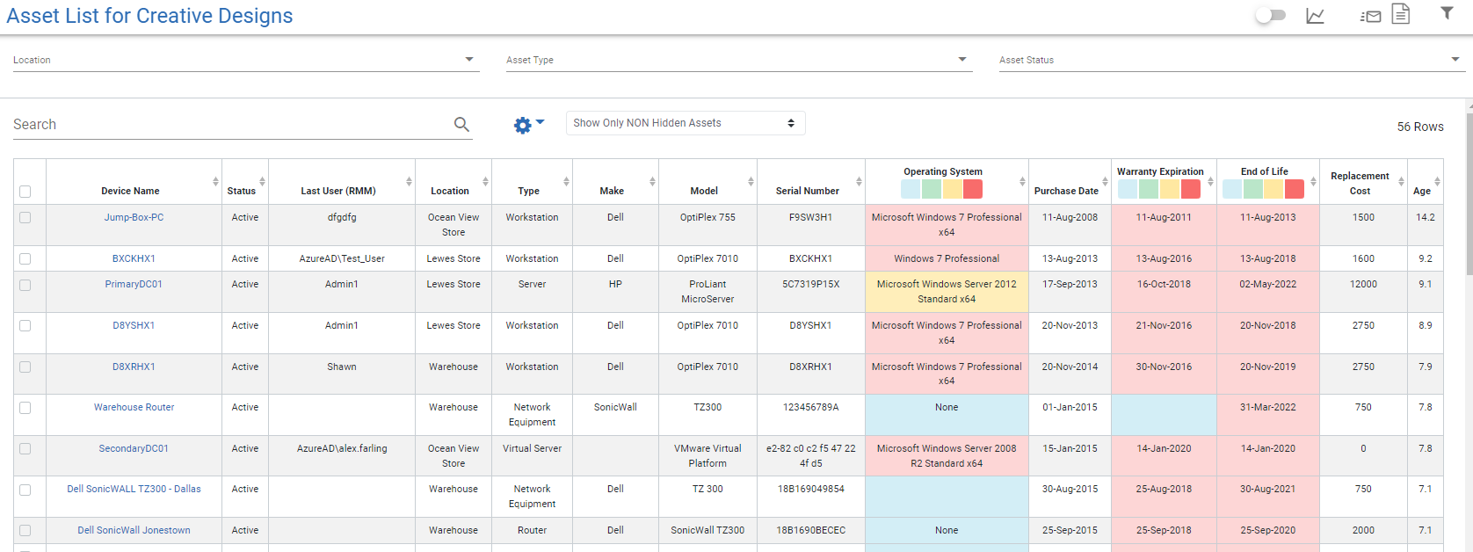Image resolution: width=1473 pixels, height=552 pixels.
Task: Click the search magnifying glass icon
Action: pos(461,125)
